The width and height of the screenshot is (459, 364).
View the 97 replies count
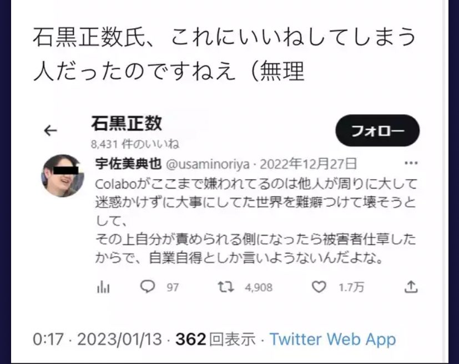tap(173, 287)
